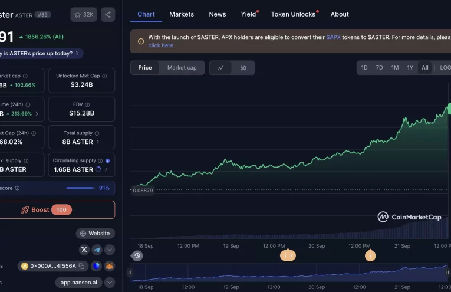Open info icon beside Market cap label
The width and height of the screenshot is (451, 292).
point(25,76)
